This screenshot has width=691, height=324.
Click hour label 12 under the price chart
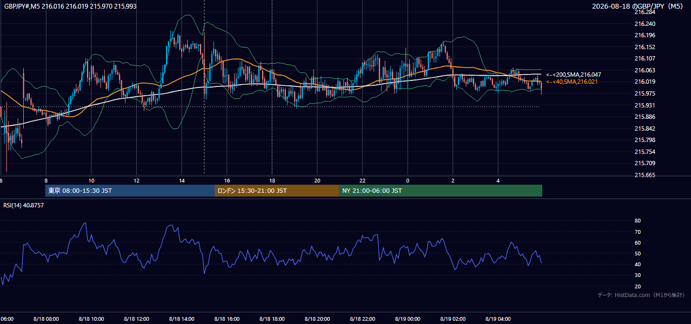pyautogui.click(x=137, y=181)
